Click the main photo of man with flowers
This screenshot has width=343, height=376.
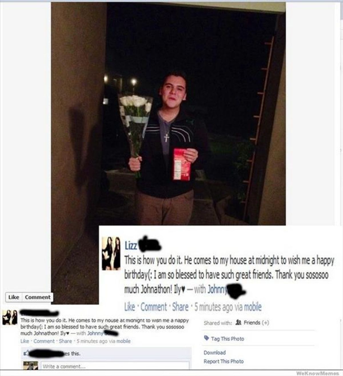click(168, 114)
